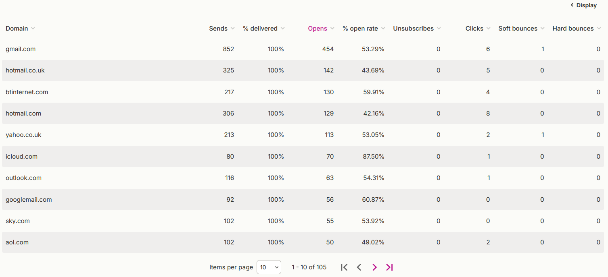Click the sort arrow beside Domain header
The width and height of the screenshot is (608, 277).
[x=33, y=29]
